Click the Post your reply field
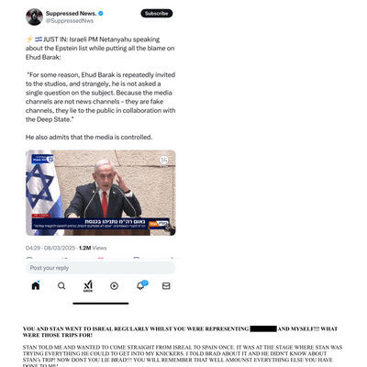Viewport: 367px width, 367px height. click(x=101, y=268)
